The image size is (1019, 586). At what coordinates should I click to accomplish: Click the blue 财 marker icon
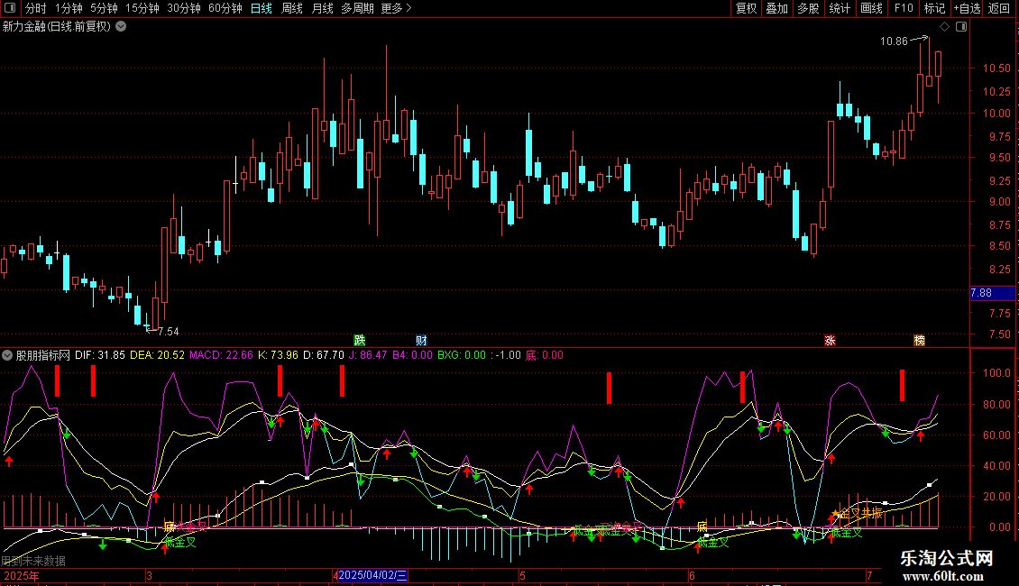click(x=421, y=341)
